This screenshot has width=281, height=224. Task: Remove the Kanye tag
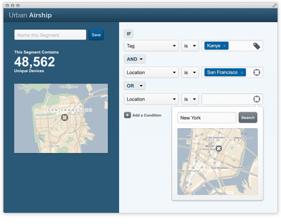(x=224, y=46)
